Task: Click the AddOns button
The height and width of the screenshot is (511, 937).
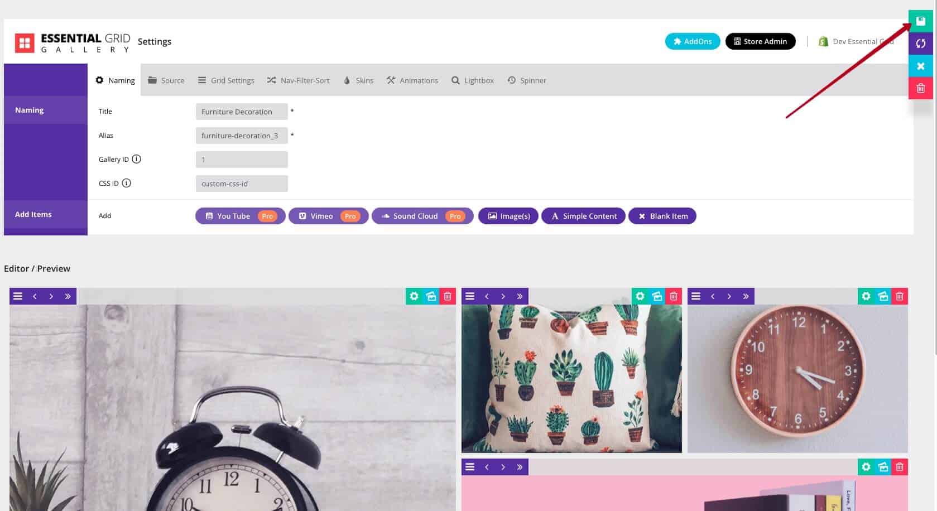Action: [x=692, y=41]
